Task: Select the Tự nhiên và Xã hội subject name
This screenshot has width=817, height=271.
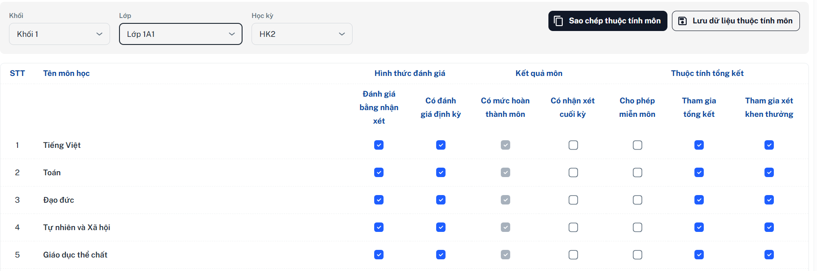Action: click(77, 227)
